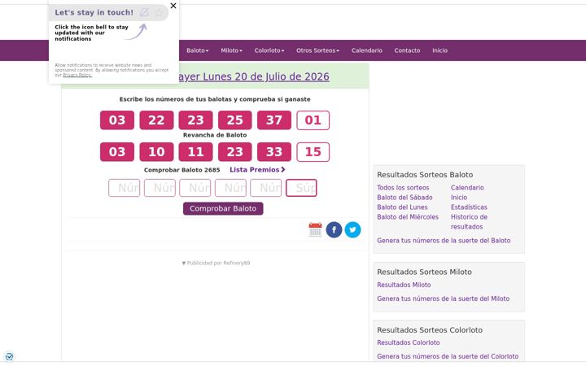
Task: Click the shield check badge icon
Action: tap(9, 357)
